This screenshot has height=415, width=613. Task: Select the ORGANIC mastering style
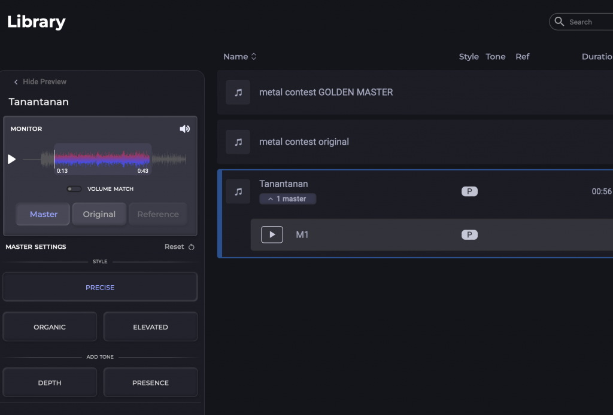[x=50, y=326]
